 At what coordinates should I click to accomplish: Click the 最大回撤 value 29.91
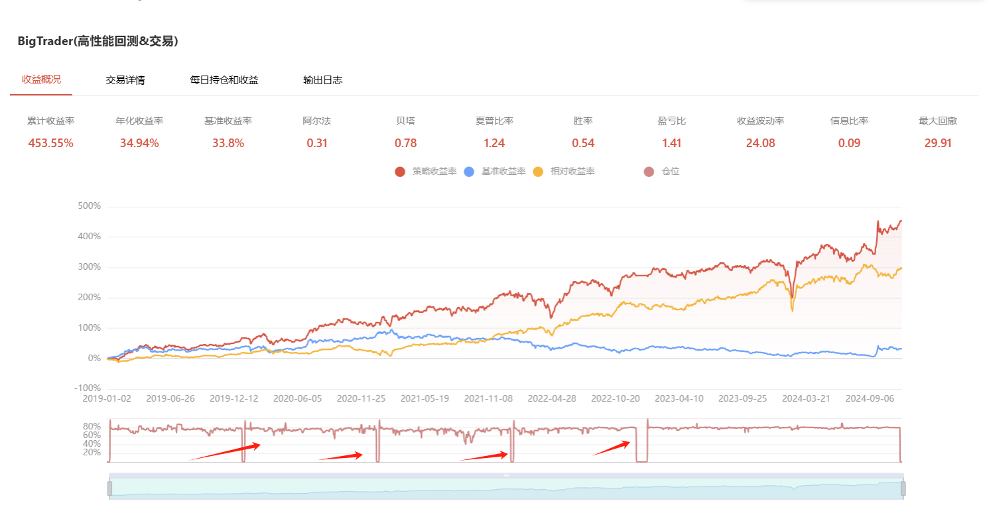click(x=937, y=143)
